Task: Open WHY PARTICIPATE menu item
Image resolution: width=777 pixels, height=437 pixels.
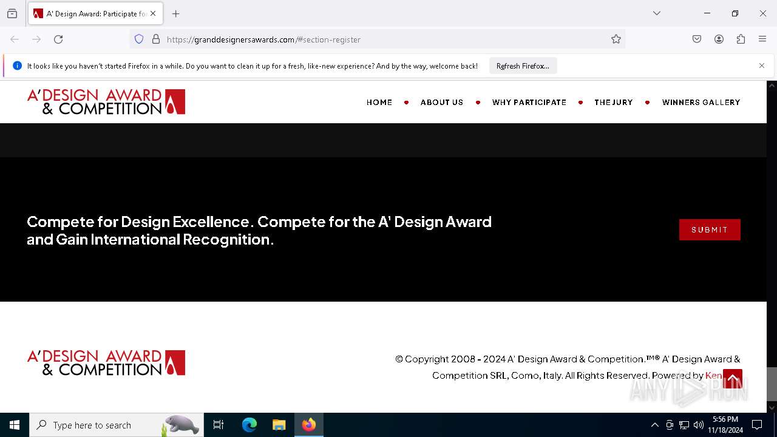Action: tap(529, 103)
